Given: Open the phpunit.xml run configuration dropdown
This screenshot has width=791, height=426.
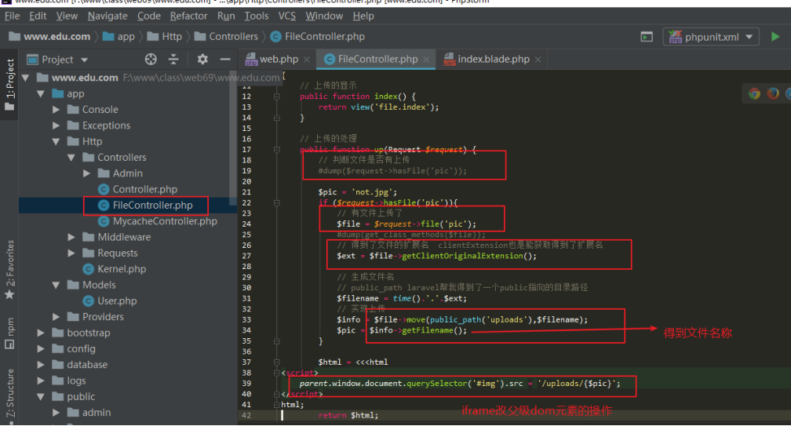Looking at the screenshot, I should pos(711,37).
